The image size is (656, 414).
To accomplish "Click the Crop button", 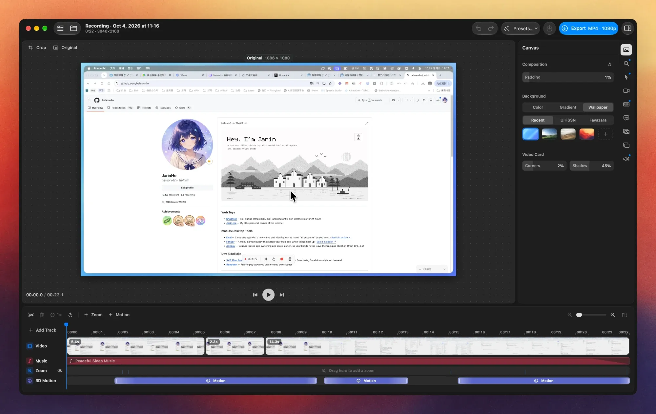I will [x=37, y=48].
